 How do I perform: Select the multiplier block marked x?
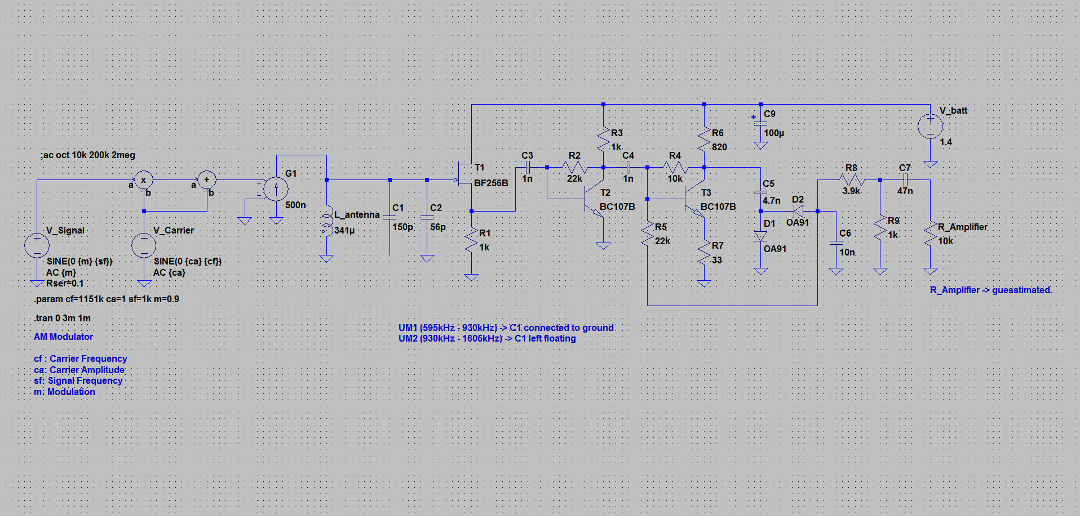pos(144,180)
